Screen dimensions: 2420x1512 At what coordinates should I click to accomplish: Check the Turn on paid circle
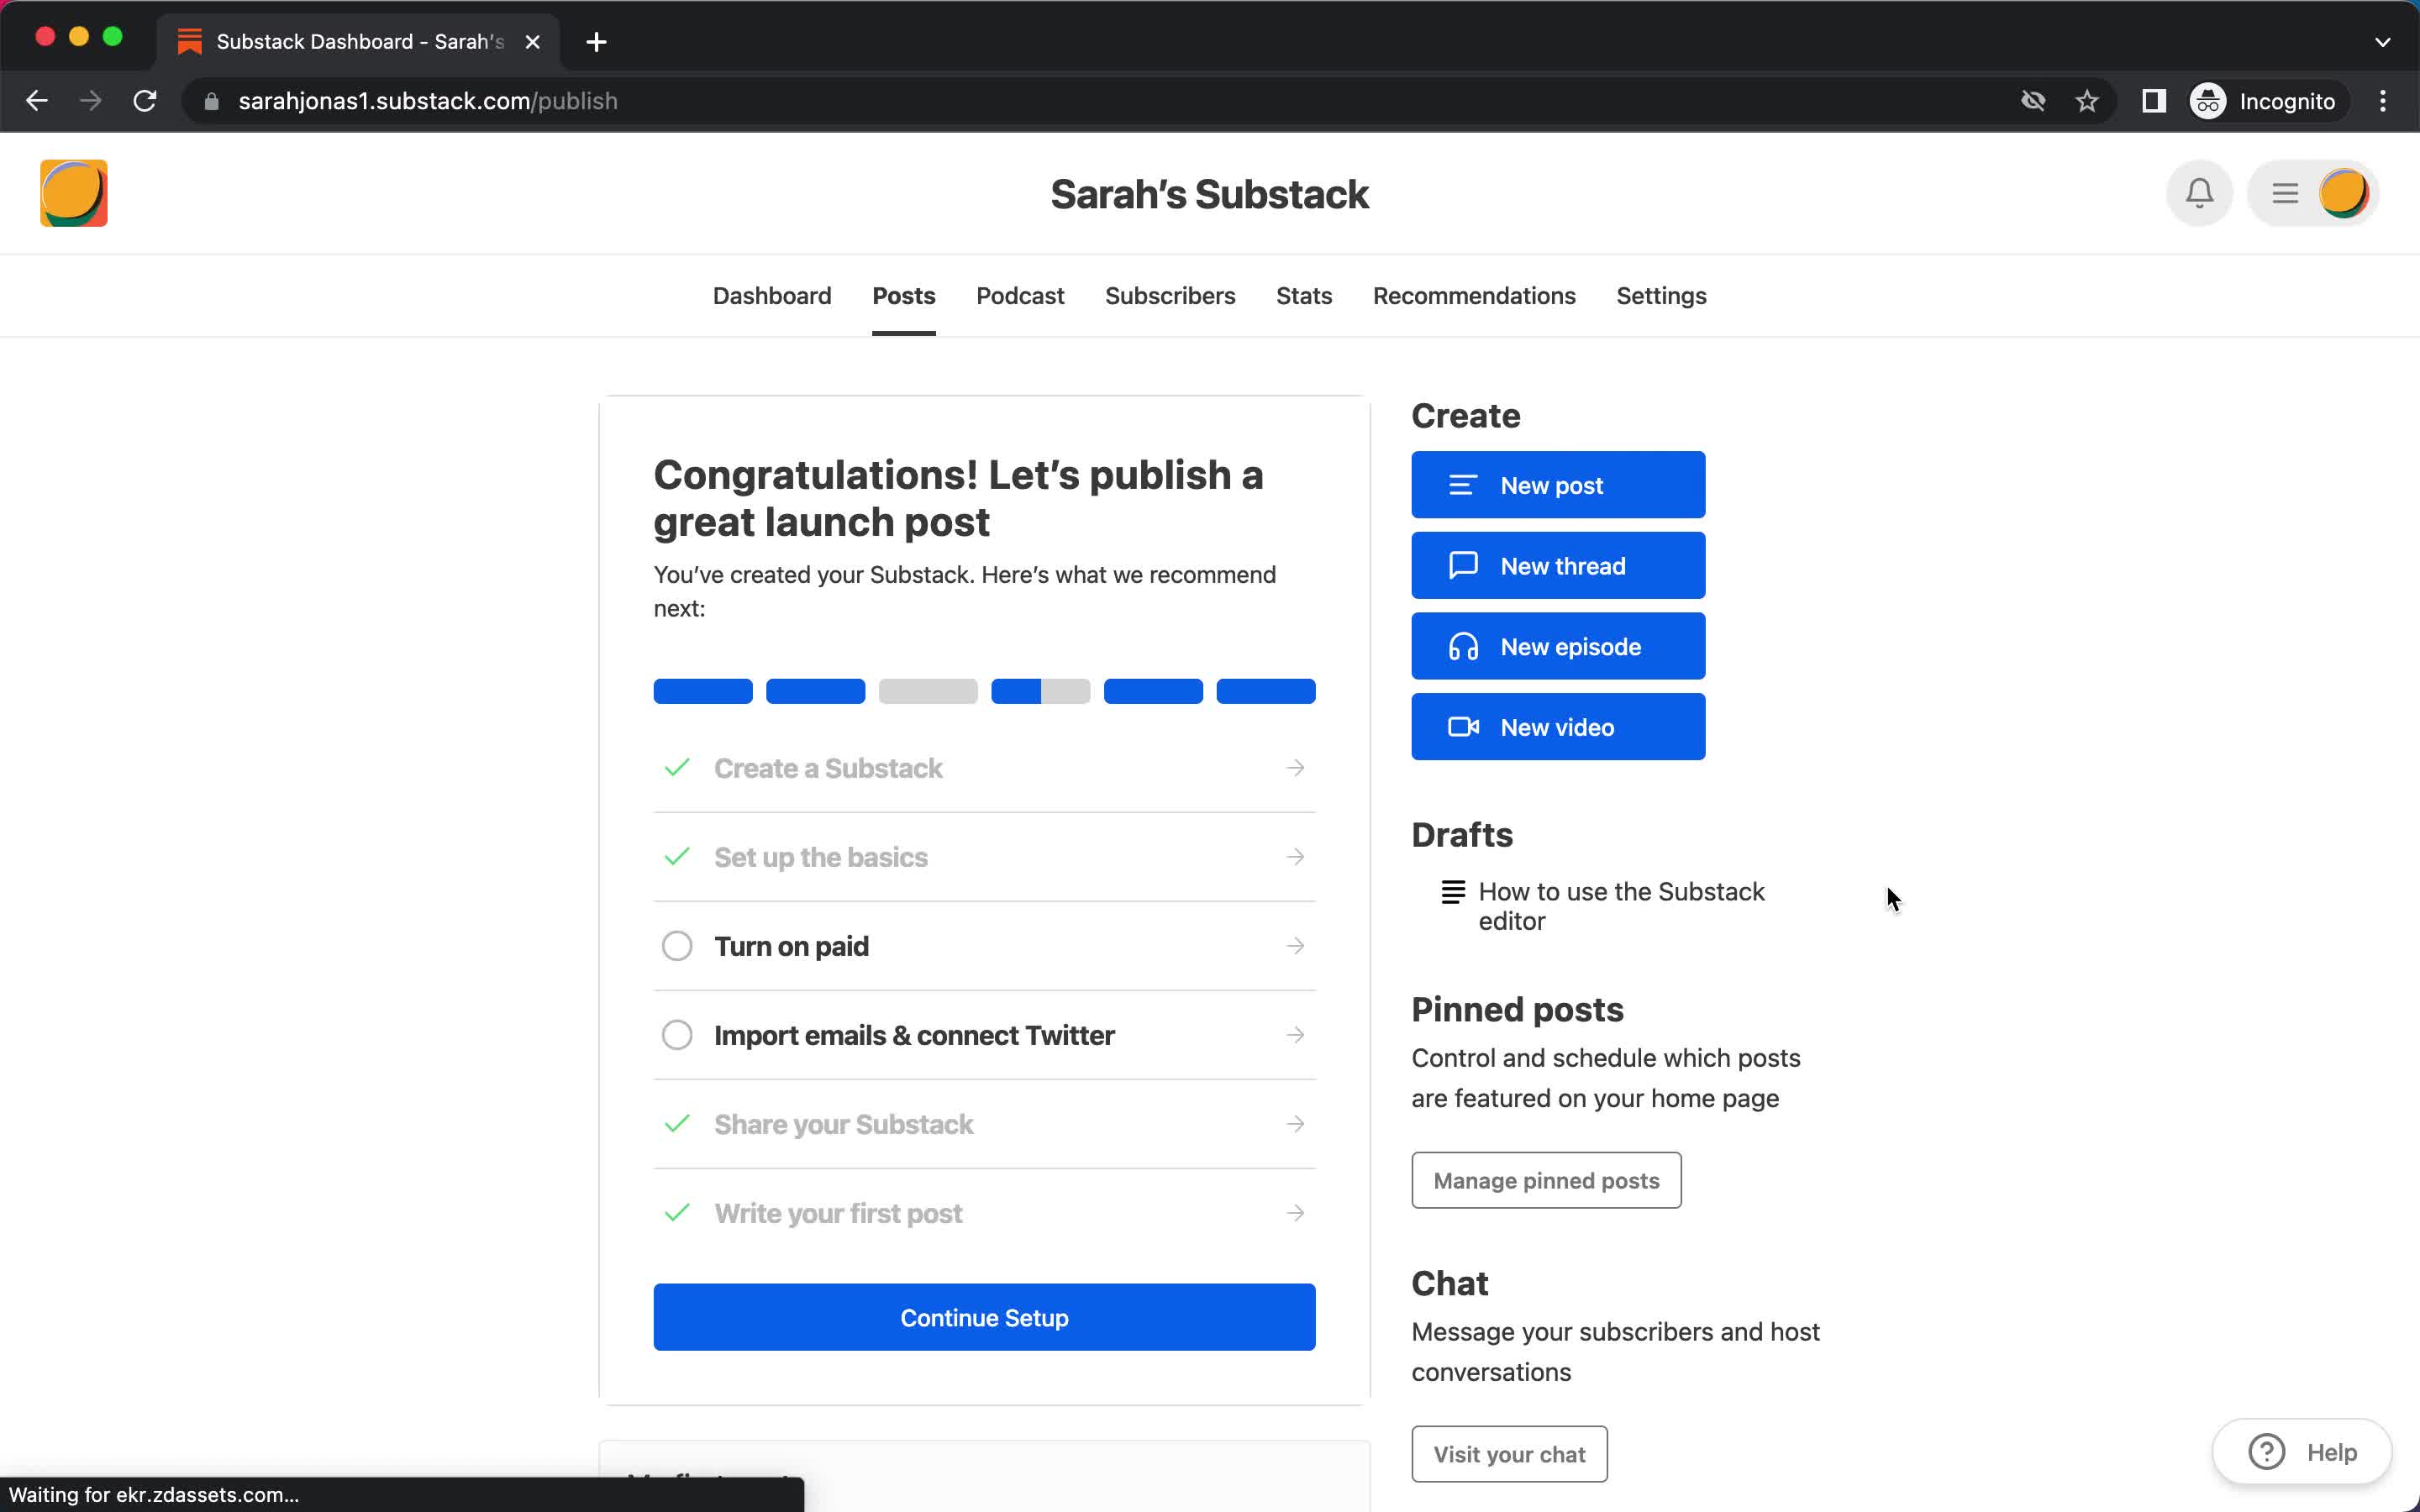(x=677, y=946)
